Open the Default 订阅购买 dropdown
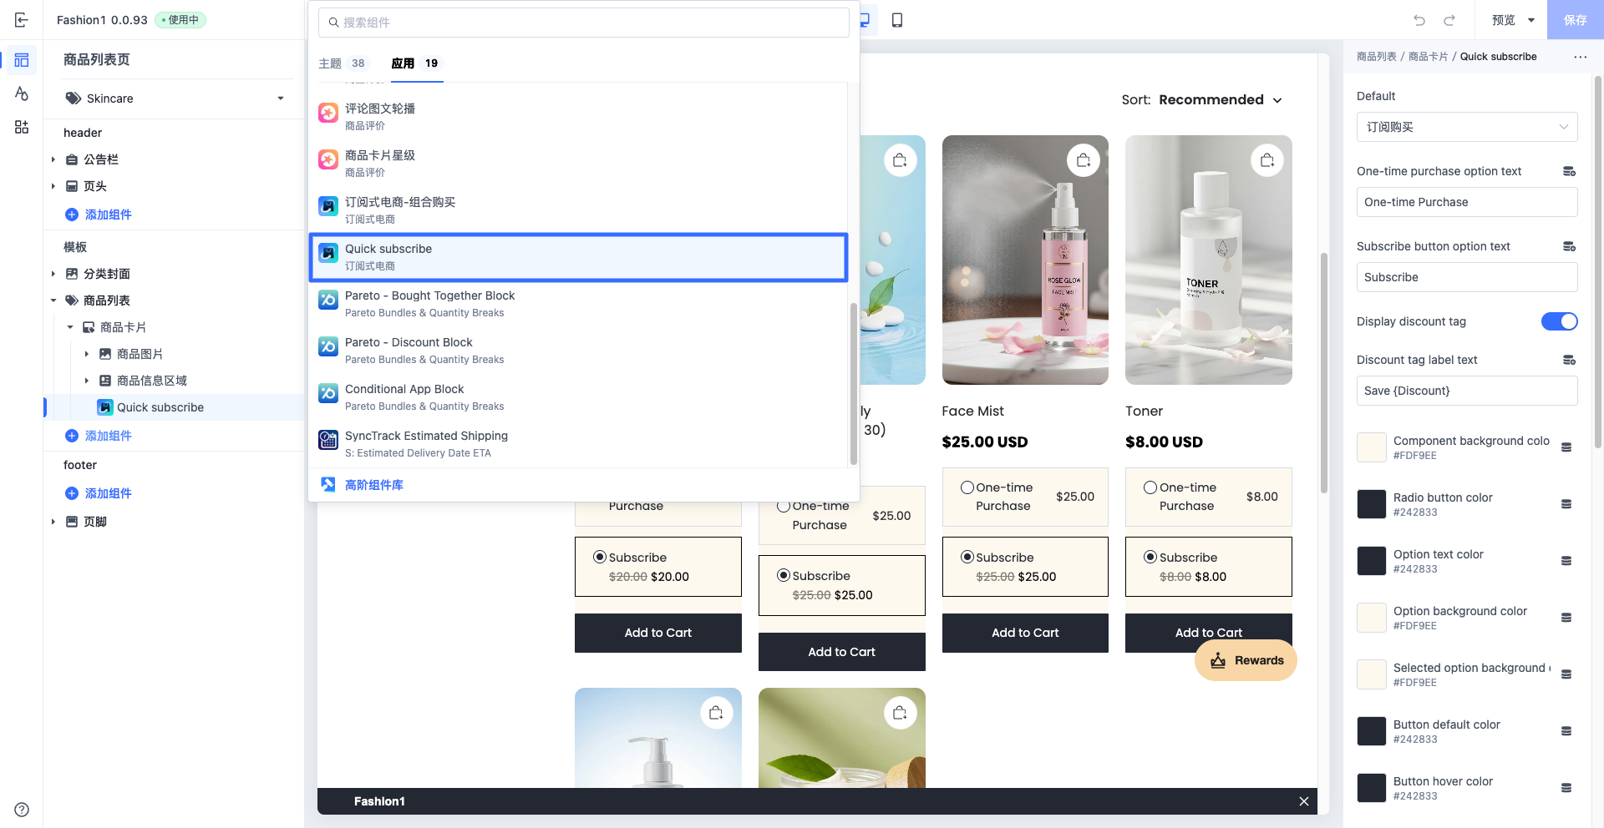1604x828 pixels. point(1467,127)
